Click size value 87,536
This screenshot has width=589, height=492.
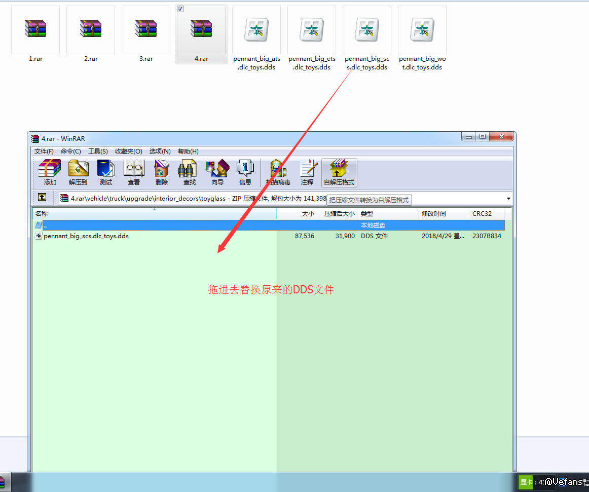pyautogui.click(x=304, y=236)
